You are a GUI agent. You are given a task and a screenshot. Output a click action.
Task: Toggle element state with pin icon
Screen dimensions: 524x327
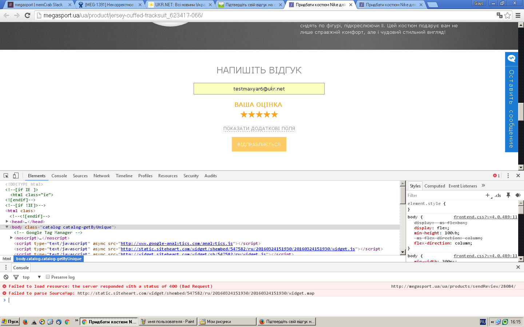[508, 195]
